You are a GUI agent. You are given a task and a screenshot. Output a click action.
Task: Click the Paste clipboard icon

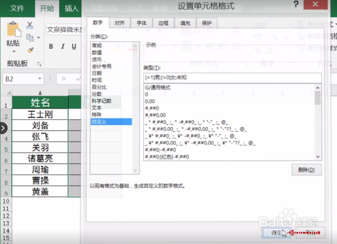pos(14,30)
